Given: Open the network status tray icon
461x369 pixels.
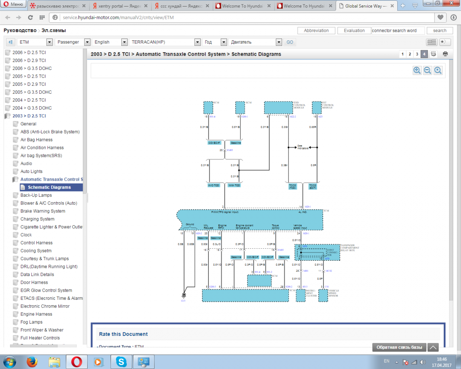Looking at the screenshot, I should (414, 362).
